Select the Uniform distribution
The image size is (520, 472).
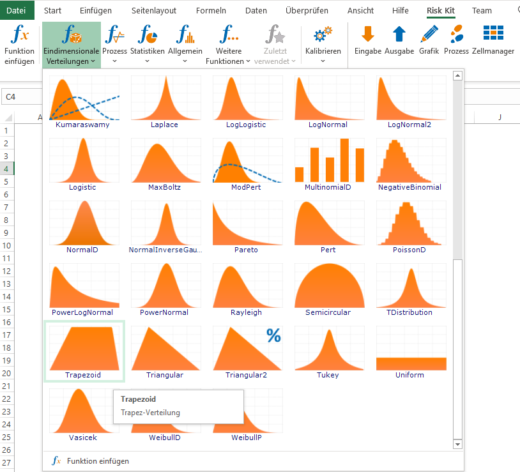[x=411, y=353]
